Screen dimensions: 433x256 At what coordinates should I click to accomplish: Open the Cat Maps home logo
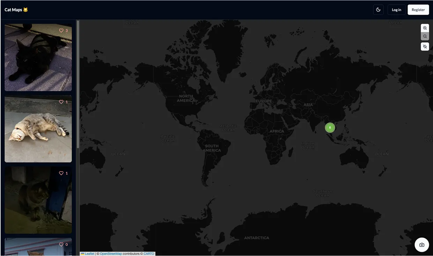[16, 10]
